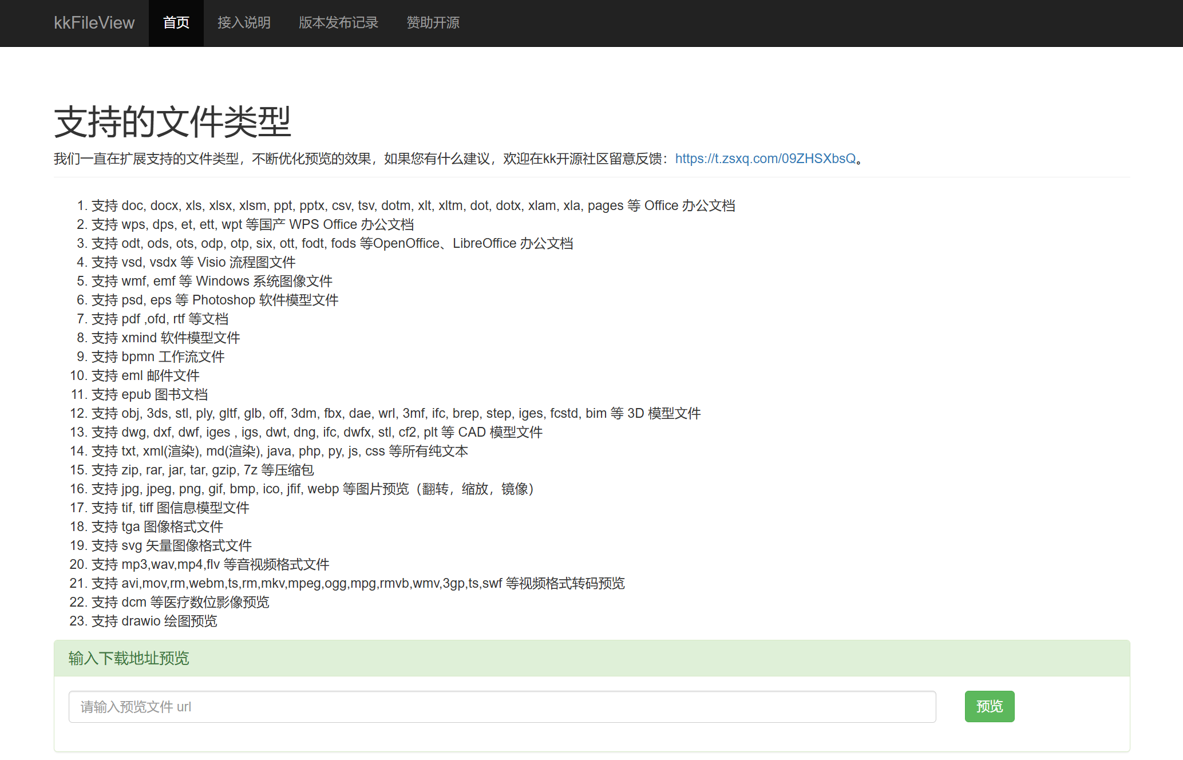Click the kkFileView brand logo
Screen dimensions: 1183x760
[x=94, y=23]
